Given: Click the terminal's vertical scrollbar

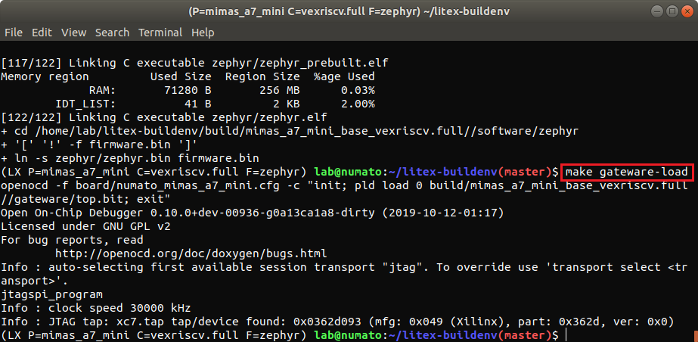Looking at the screenshot, I should click(693, 189).
